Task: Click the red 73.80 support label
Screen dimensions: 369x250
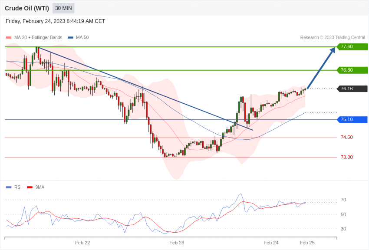Action: click(347, 158)
